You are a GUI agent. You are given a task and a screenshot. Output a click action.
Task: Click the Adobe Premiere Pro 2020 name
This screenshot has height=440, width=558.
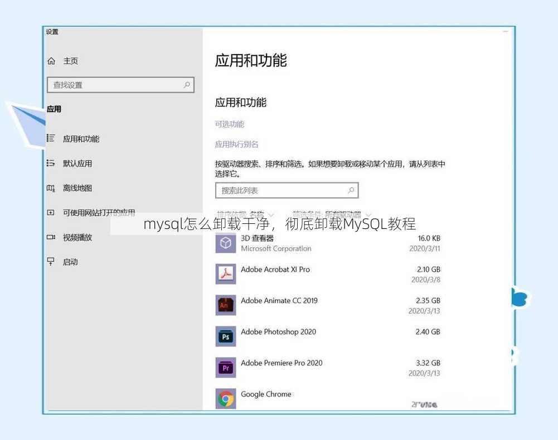282,363
